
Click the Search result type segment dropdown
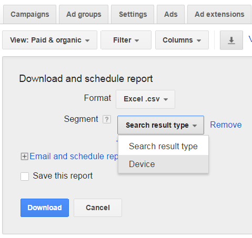point(160,125)
